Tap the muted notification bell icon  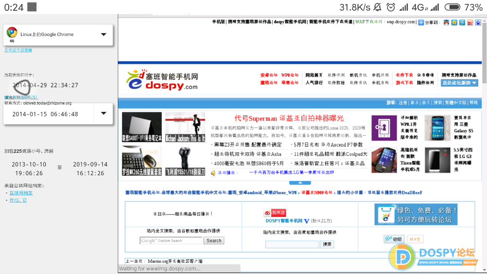[377, 7]
